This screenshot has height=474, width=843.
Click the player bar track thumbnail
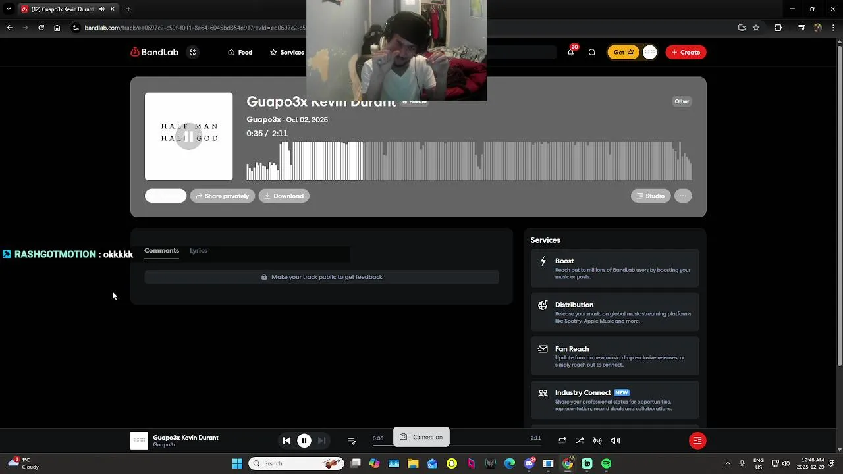point(139,440)
